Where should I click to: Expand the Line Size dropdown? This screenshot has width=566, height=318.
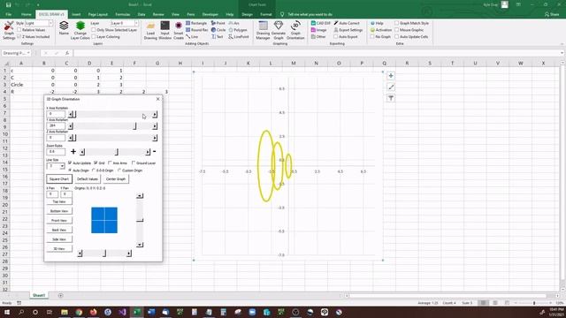(62, 166)
